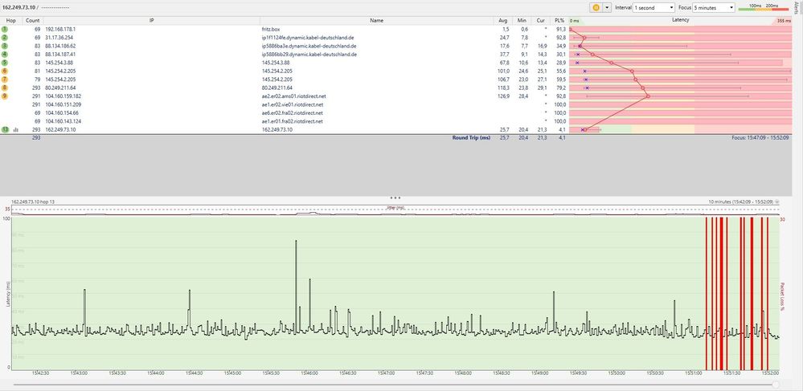The height and width of the screenshot is (391, 803).
Task: Click hop 9 red latency point in graph
Action: (x=648, y=96)
